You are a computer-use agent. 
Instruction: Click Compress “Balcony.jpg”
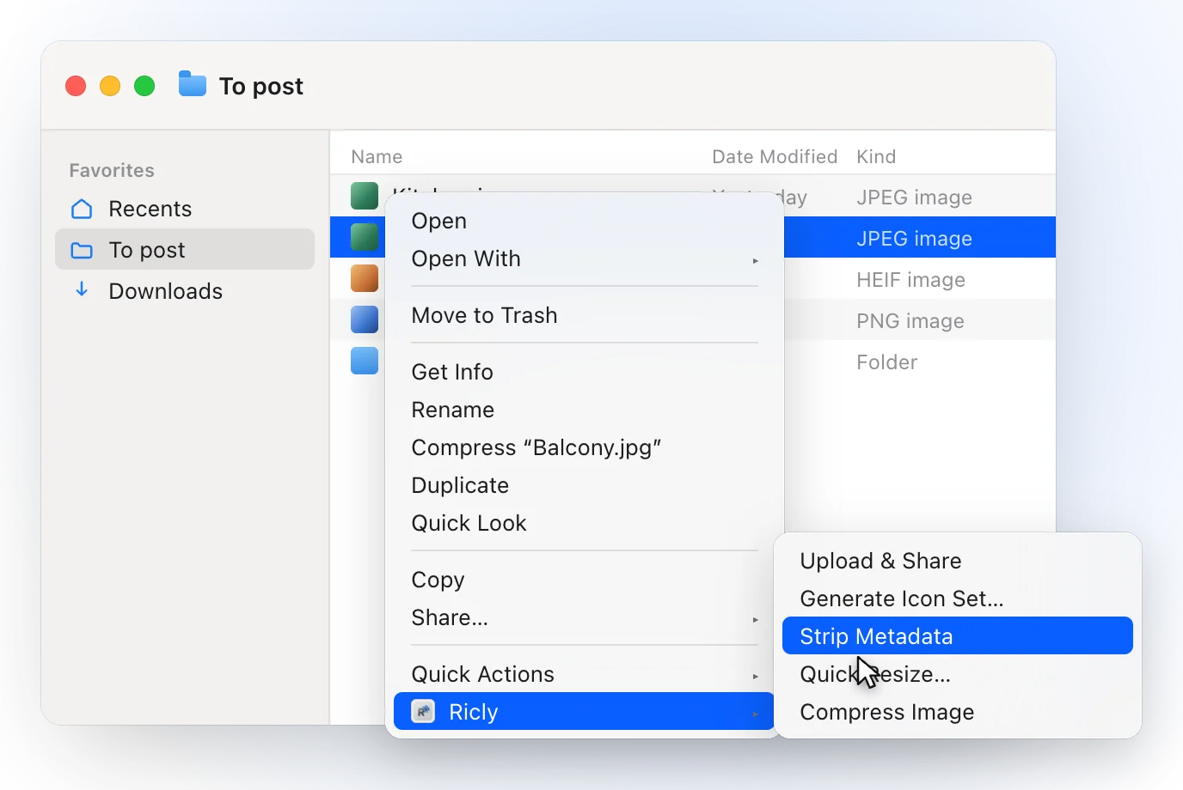(585, 447)
